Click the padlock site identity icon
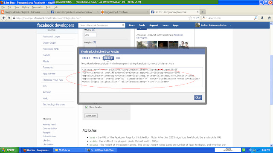 pyautogui.click(x=14, y=18)
